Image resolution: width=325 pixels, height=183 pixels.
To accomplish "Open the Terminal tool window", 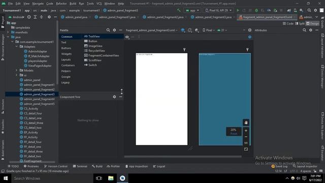I will click(80, 166).
